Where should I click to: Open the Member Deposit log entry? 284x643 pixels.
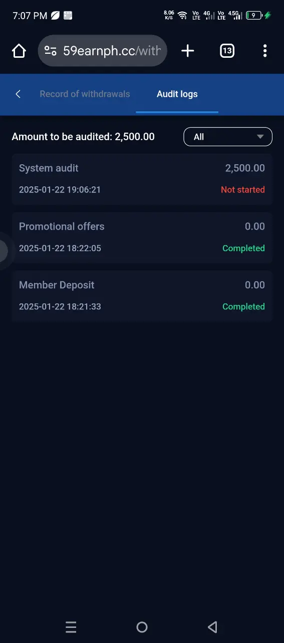[142, 295]
